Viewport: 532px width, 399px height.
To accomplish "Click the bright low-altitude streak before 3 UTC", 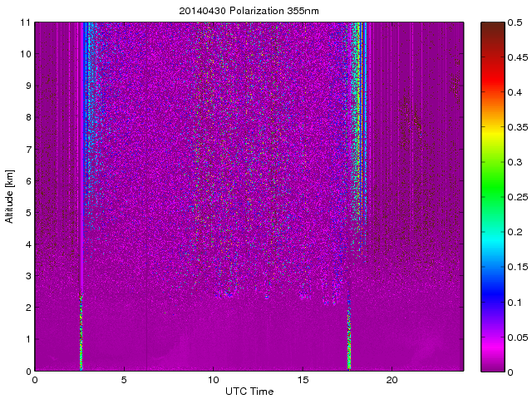I will tap(81, 332).
